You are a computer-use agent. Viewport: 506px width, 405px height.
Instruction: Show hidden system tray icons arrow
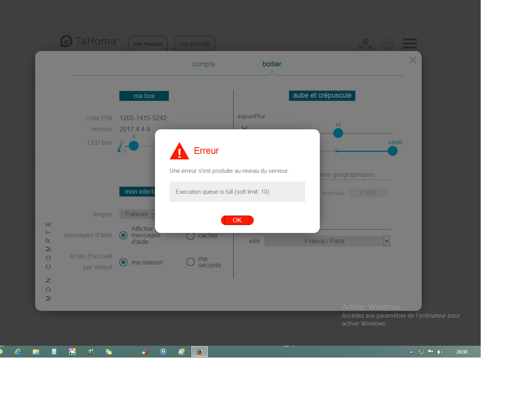tap(411, 352)
